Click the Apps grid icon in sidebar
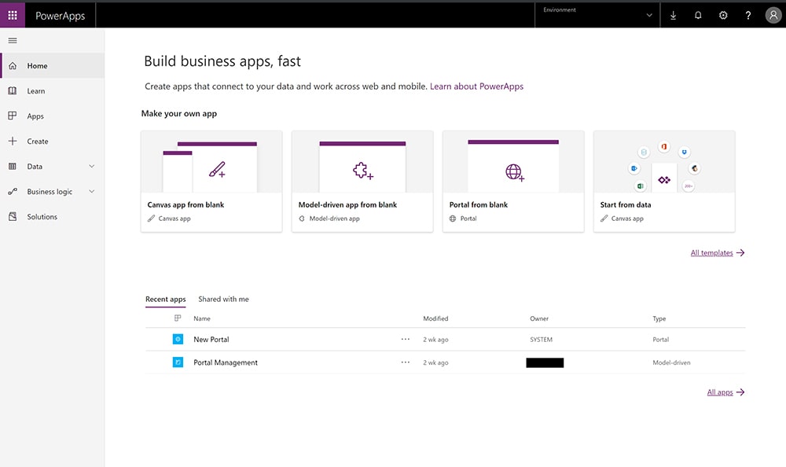The height and width of the screenshot is (467, 786). 13,116
